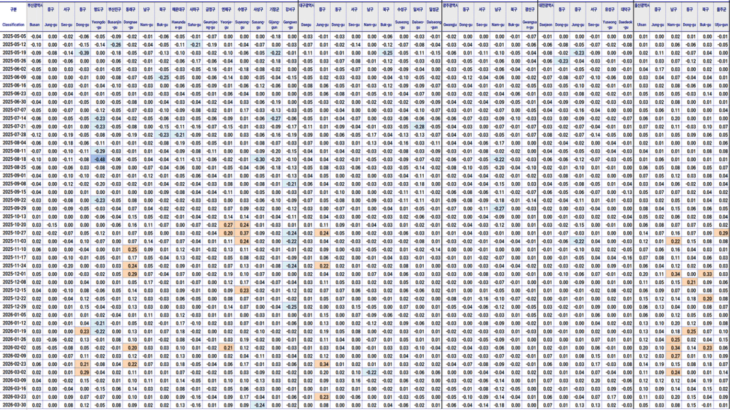Select the 2025-10-13 date row label
This screenshot has height=410, width=730.
click(14, 216)
